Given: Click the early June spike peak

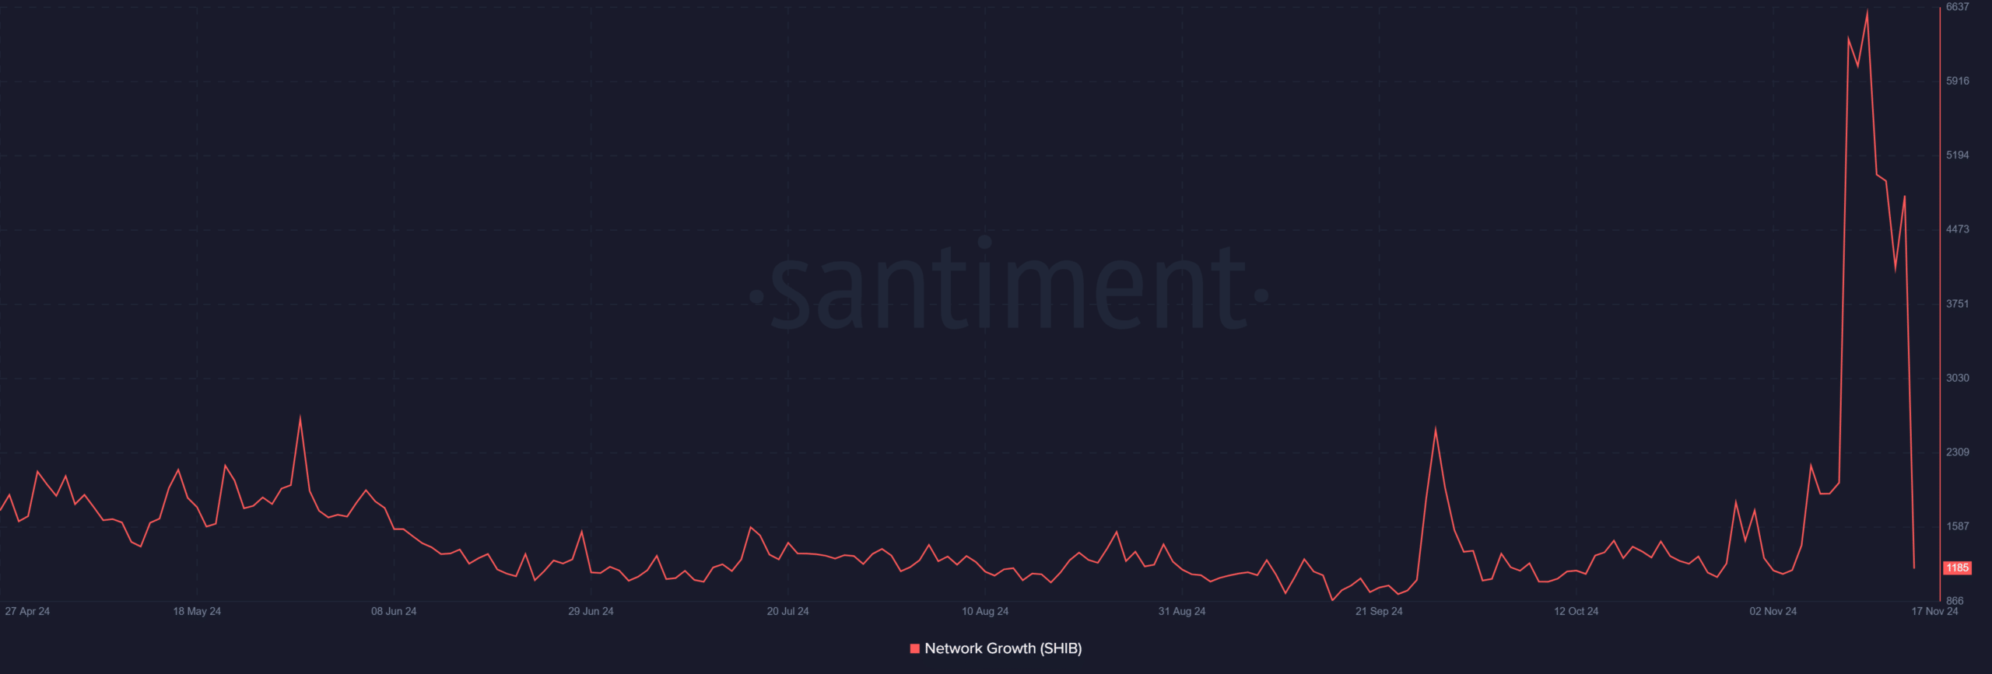Looking at the screenshot, I should tap(300, 418).
